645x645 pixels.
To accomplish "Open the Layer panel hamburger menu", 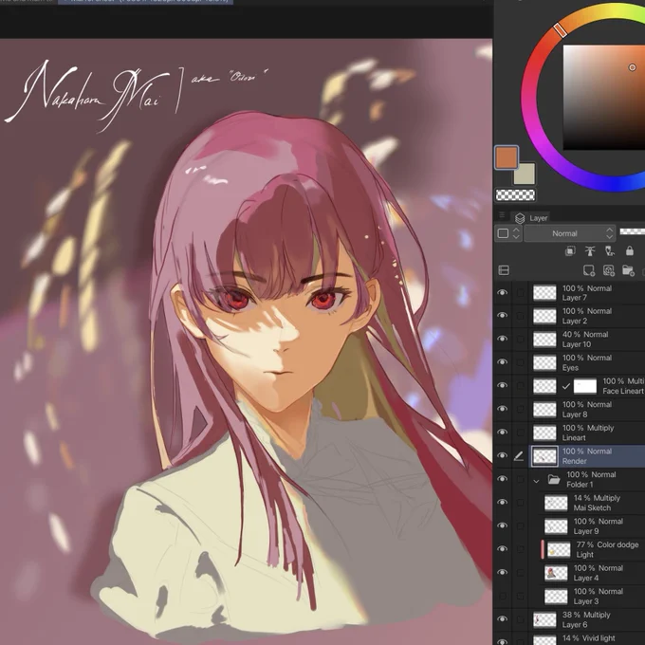I will 502,214.
